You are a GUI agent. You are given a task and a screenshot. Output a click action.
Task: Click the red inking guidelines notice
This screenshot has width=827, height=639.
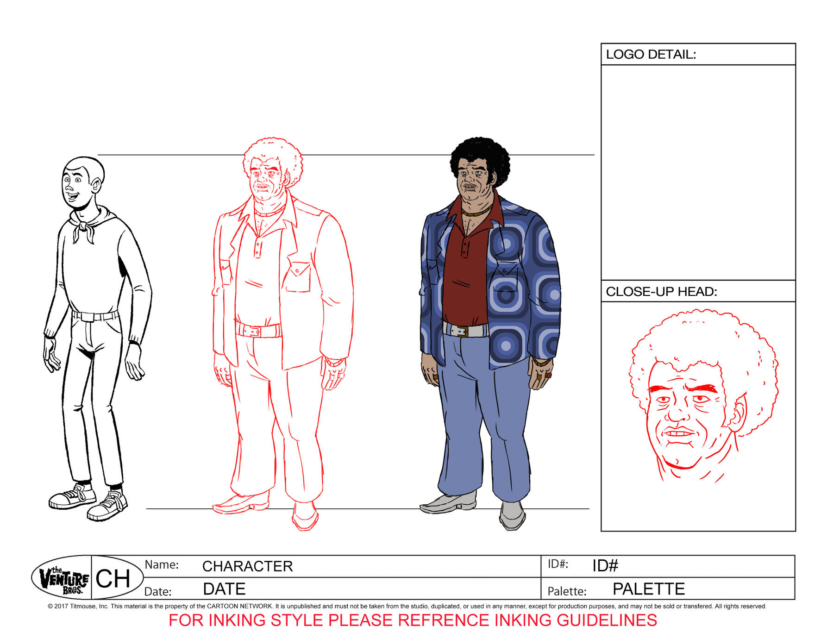pyautogui.click(x=413, y=620)
